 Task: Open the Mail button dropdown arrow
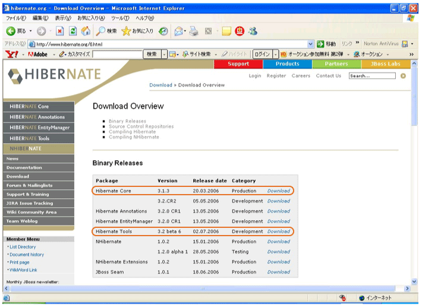coord(185,31)
